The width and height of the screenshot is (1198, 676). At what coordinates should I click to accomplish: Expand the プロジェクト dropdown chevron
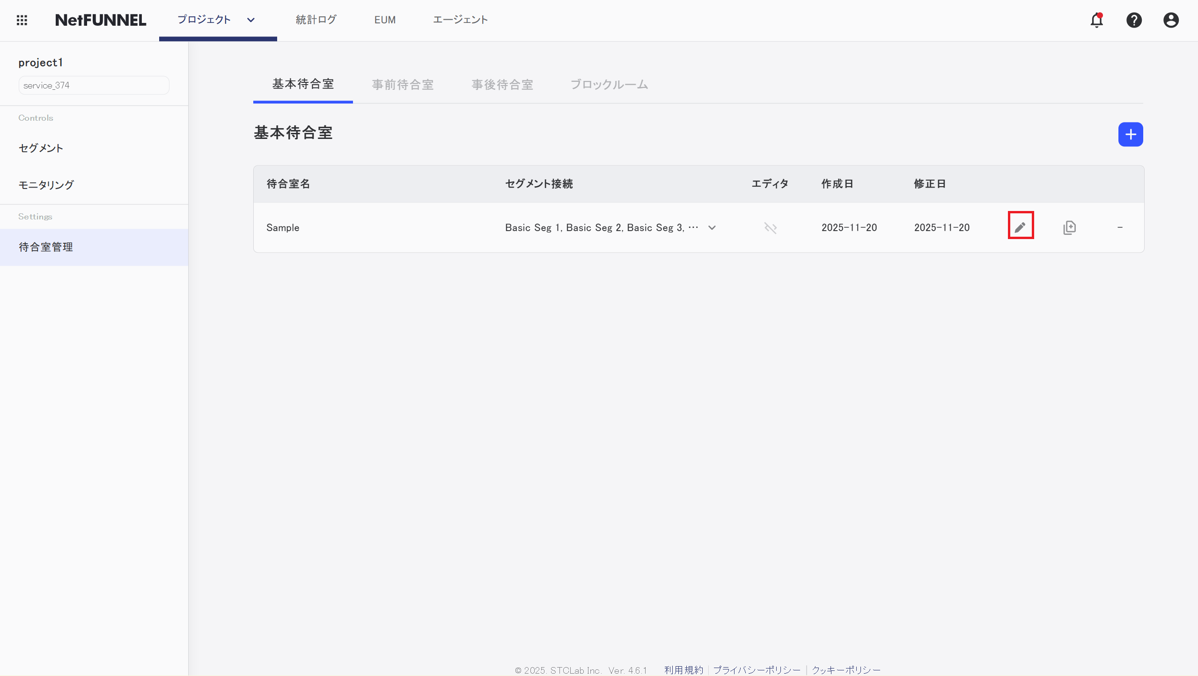[251, 20]
